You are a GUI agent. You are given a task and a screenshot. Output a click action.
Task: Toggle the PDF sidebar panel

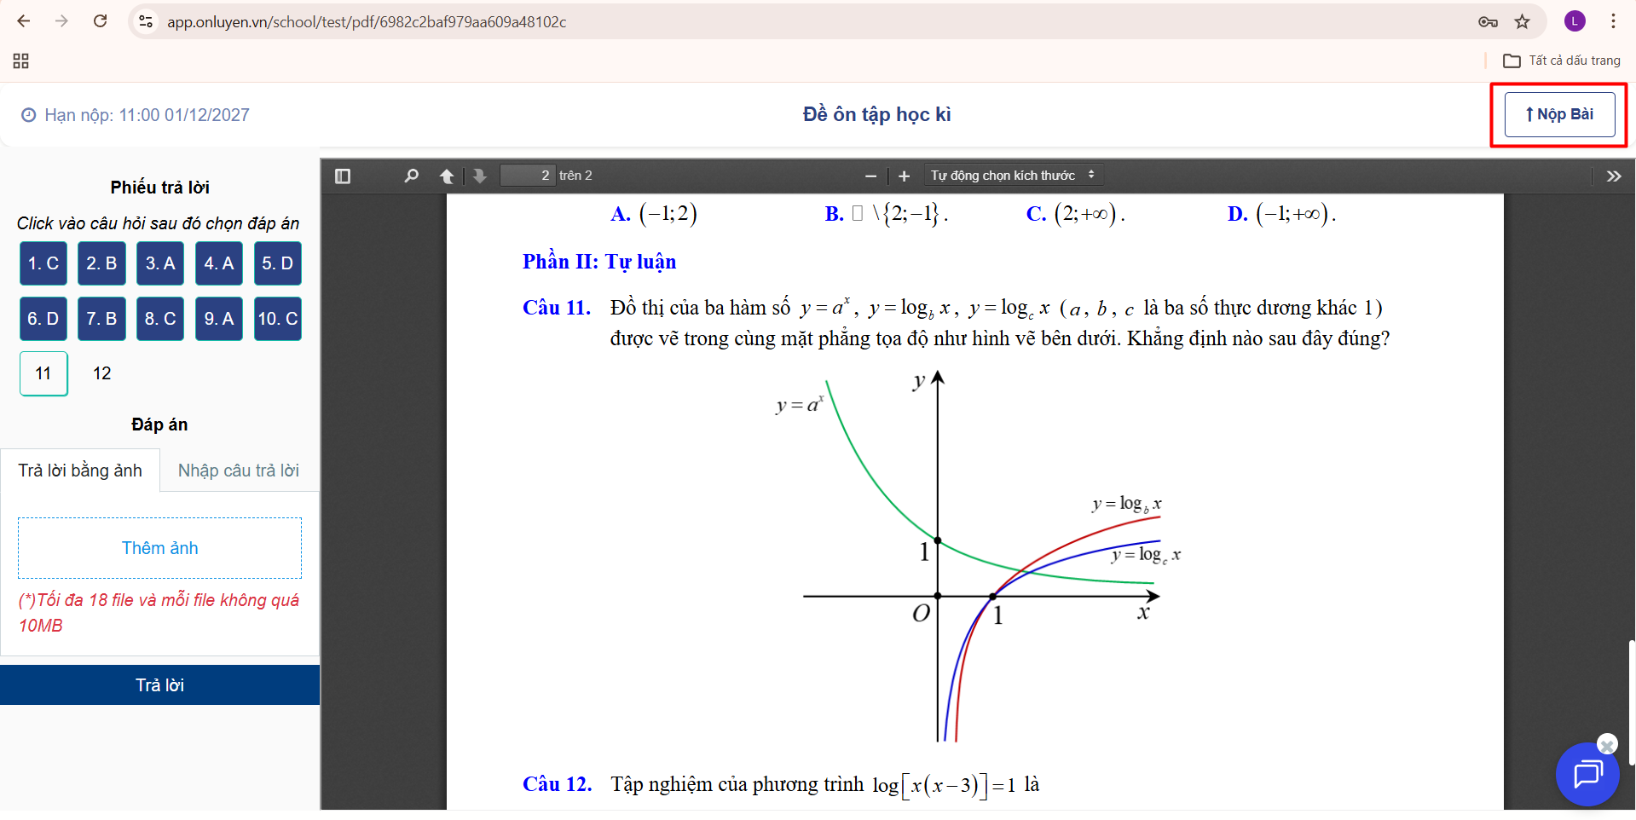point(343,176)
